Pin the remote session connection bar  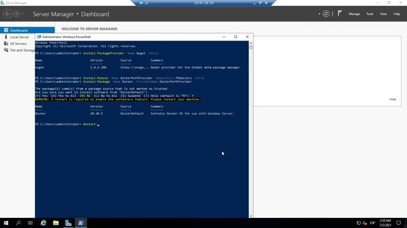pos(141,3)
